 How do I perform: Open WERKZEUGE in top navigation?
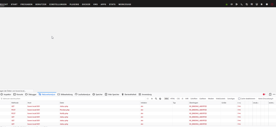(x=125, y=4)
